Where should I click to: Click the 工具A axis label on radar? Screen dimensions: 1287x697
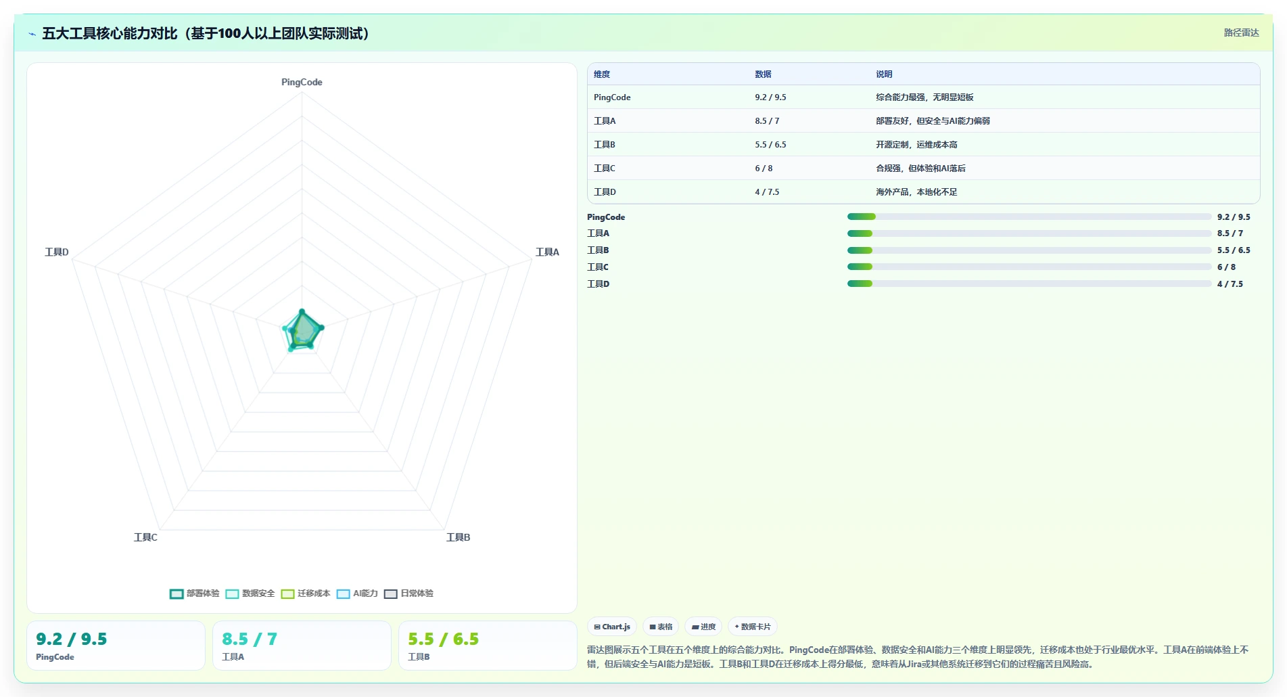[547, 252]
